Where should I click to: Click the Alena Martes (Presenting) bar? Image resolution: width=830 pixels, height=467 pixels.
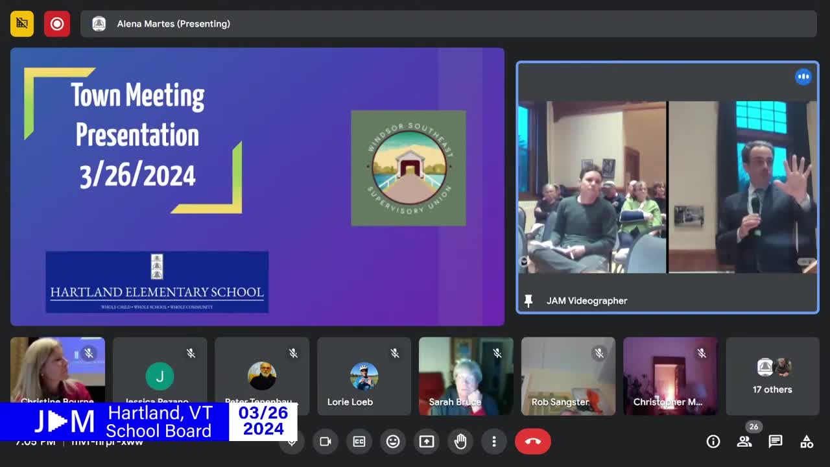[447, 24]
